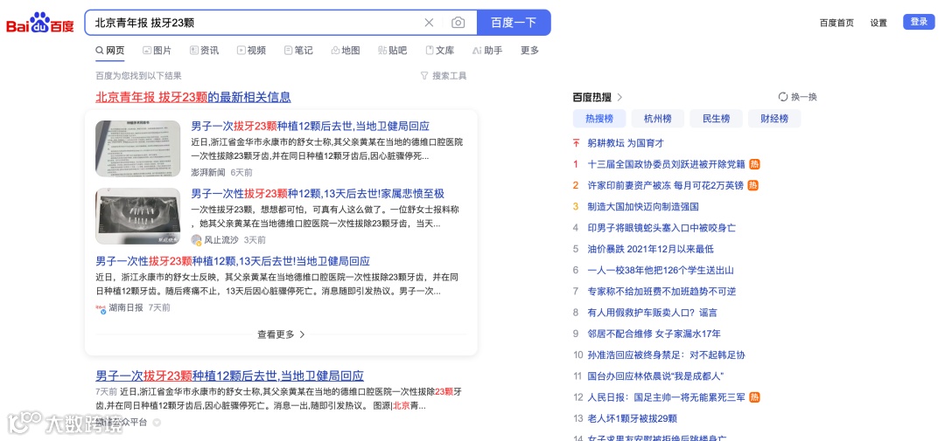Screen dimensions: 945x441
Task: Open hot topic 人民日报:国足主帅一将无能累死三军
Action: pyautogui.click(x=667, y=397)
